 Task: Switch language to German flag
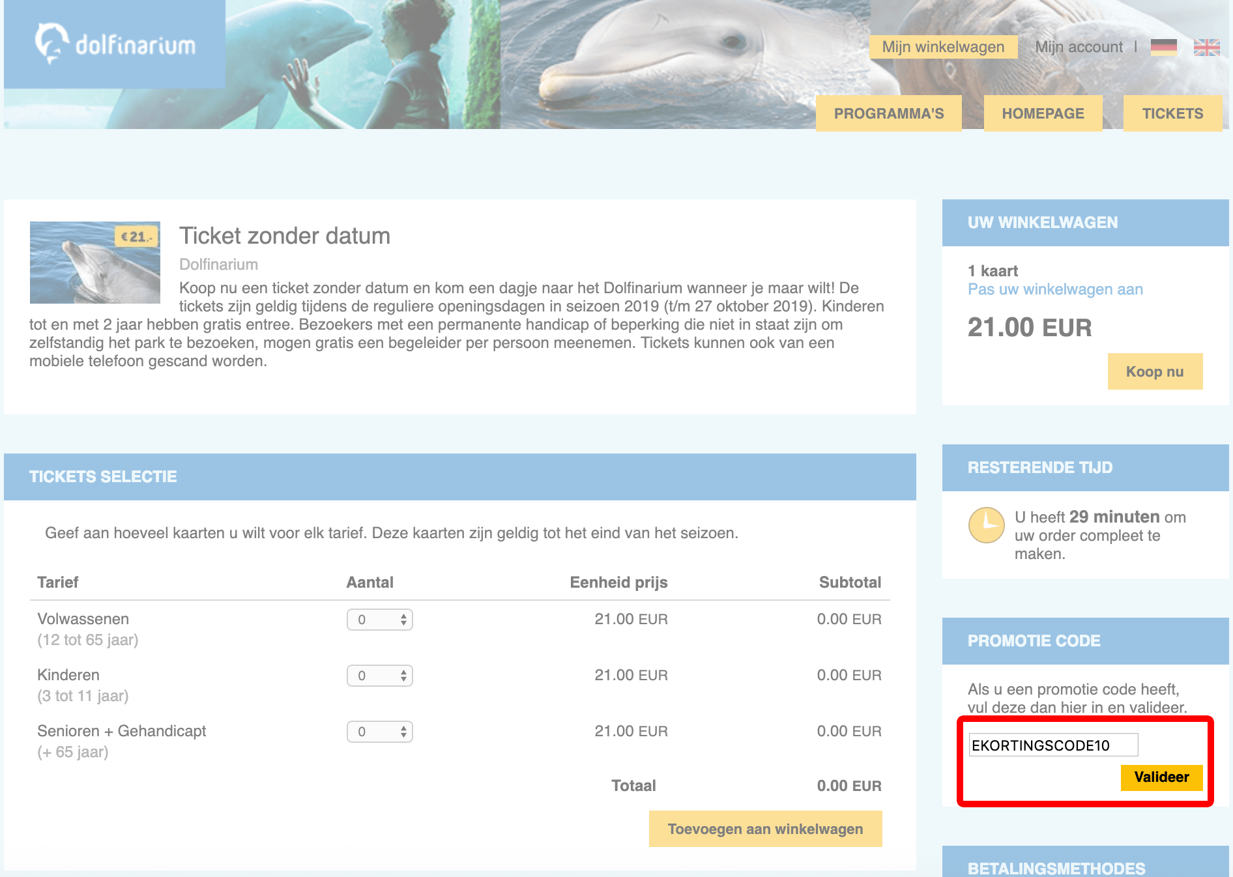1163,47
